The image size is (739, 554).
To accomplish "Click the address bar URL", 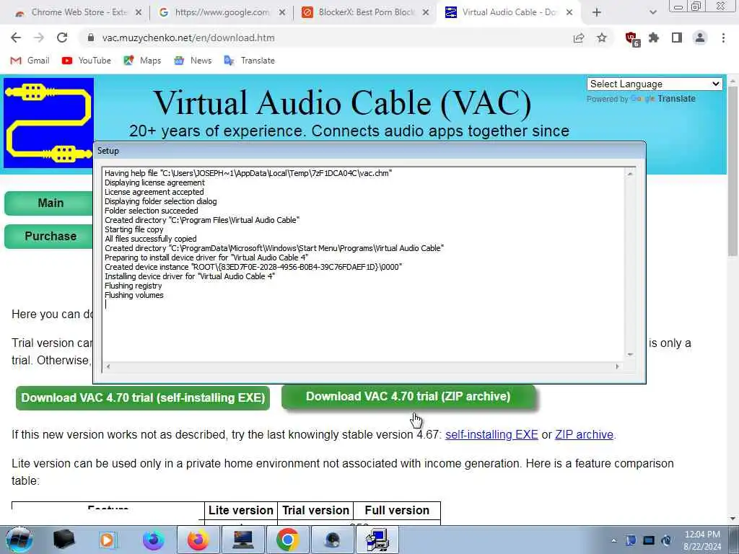I will click(188, 38).
